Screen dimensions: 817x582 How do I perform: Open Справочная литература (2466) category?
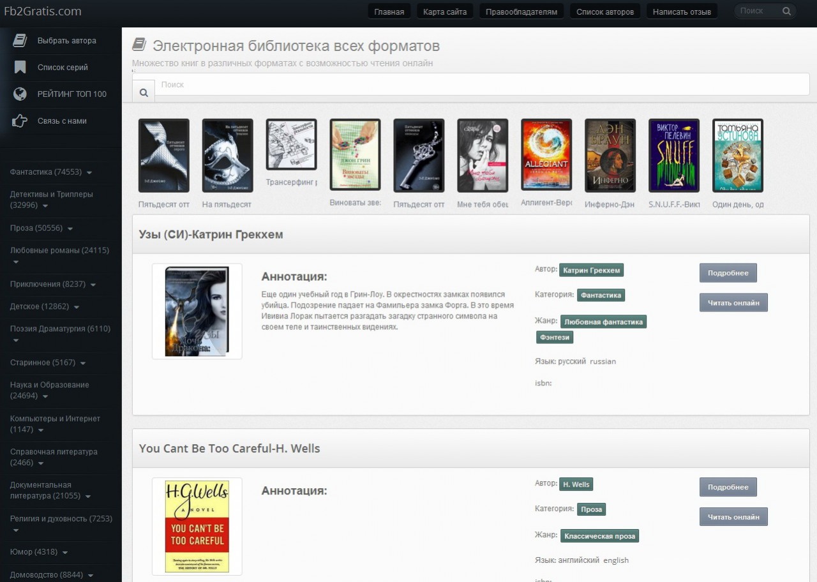tap(54, 457)
